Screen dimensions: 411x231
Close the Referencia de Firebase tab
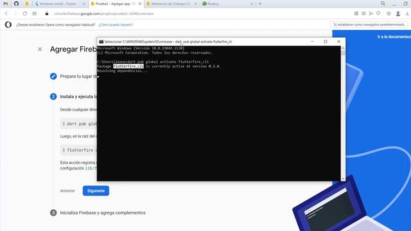pyautogui.click(x=196, y=4)
